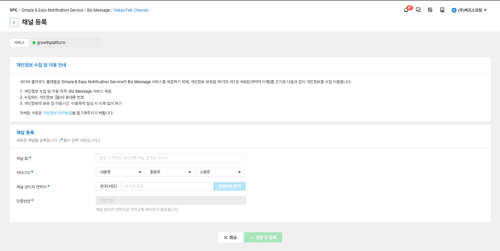The width and height of the screenshot is (500, 251).
Task: Open the user guide book icon
Action: (442, 10)
